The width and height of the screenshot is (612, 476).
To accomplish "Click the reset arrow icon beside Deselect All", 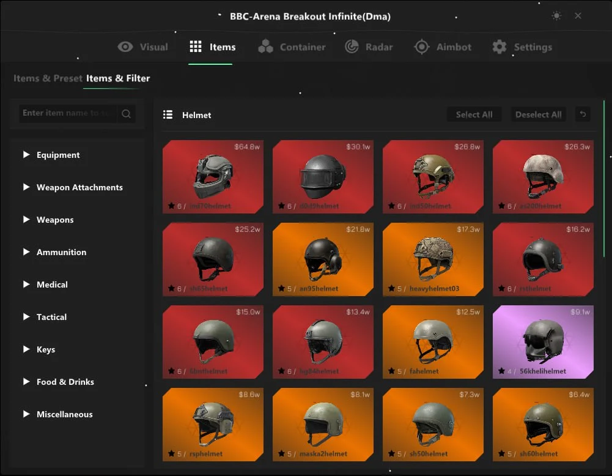I will click(x=583, y=114).
